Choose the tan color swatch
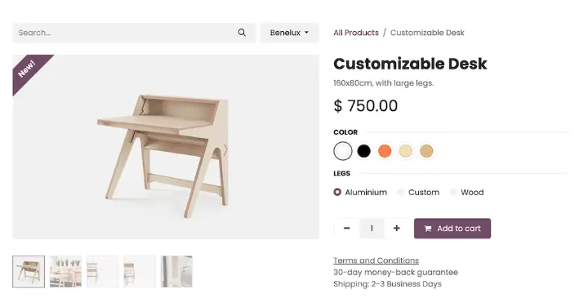588x307 pixels. pos(426,151)
